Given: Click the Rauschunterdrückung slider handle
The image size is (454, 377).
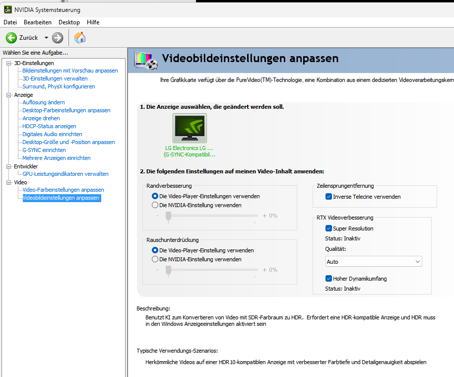Looking at the screenshot, I should (x=168, y=271).
